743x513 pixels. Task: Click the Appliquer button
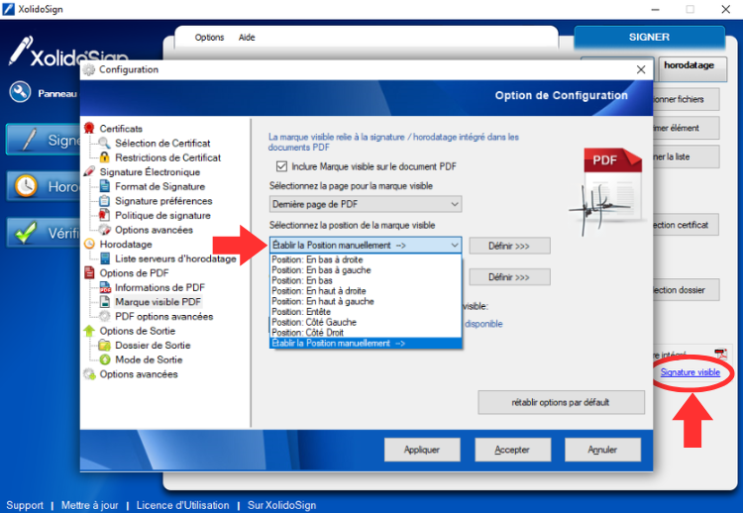click(422, 450)
